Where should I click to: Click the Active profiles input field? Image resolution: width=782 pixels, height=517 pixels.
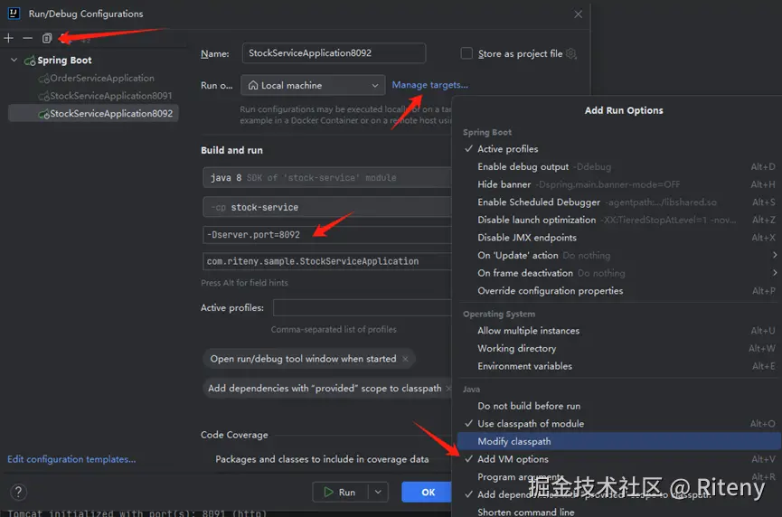363,307
